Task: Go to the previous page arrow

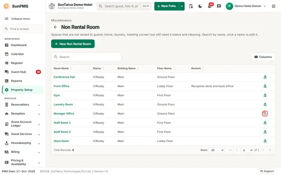Action: [237, 150]
